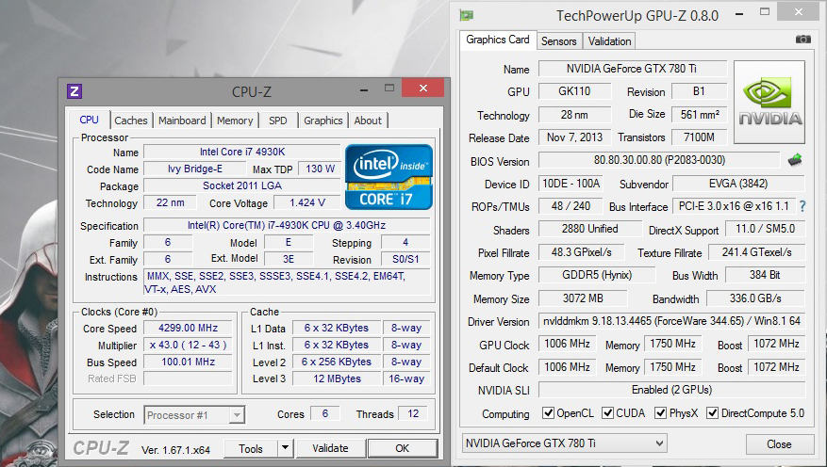Image resolution: width=827 pixels, height=467 pixels.
Task: Click the BIOS save chip icon in GPU-Z
Action: pyautogui.click(x=795, y=160)
